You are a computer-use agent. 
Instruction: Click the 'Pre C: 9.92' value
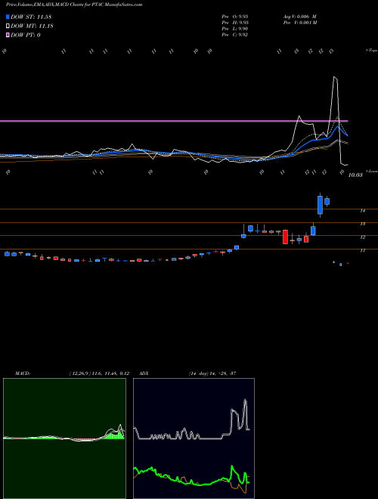(235, 35)
